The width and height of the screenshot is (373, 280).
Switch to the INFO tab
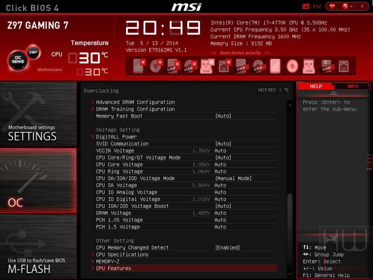point(352,86)
